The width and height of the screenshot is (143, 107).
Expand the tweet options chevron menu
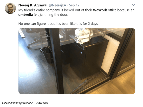(x=133, y=5)
